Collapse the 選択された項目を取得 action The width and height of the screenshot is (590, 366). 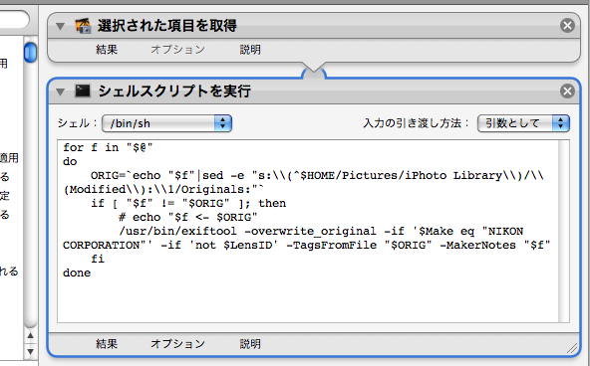coord(60,26)
